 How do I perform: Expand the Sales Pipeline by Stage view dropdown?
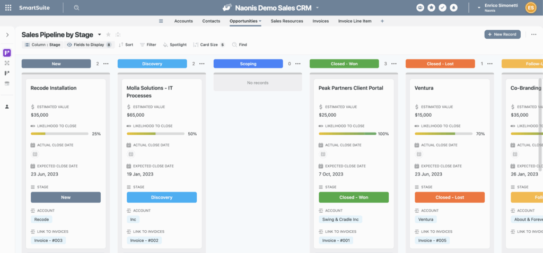pos(100,34)
